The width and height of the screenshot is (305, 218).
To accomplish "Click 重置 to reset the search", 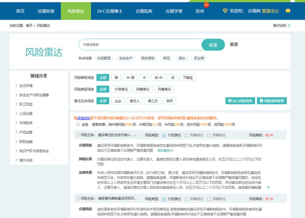I will click(234, 44).
